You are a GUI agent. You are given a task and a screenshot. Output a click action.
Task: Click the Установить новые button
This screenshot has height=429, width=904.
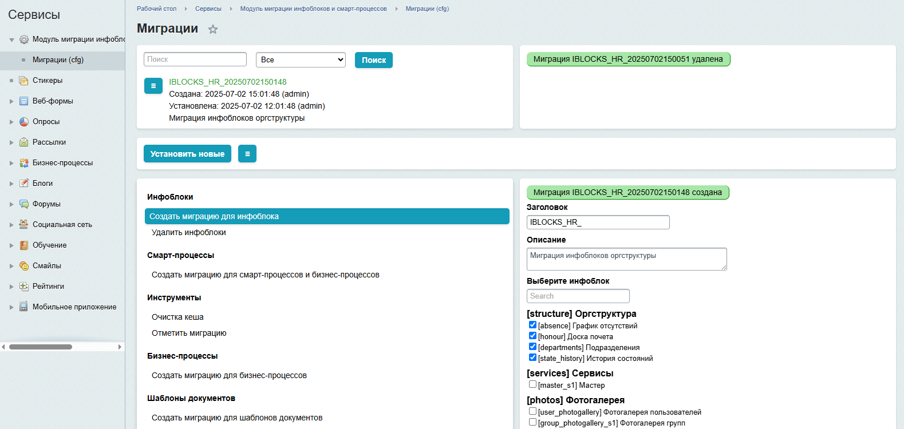(x=187, y=154)
